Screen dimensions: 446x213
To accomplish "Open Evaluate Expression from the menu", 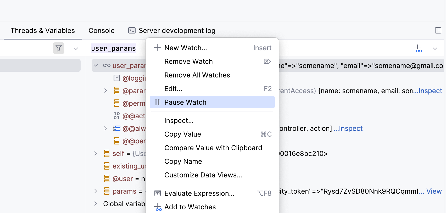I will (199, 193).
